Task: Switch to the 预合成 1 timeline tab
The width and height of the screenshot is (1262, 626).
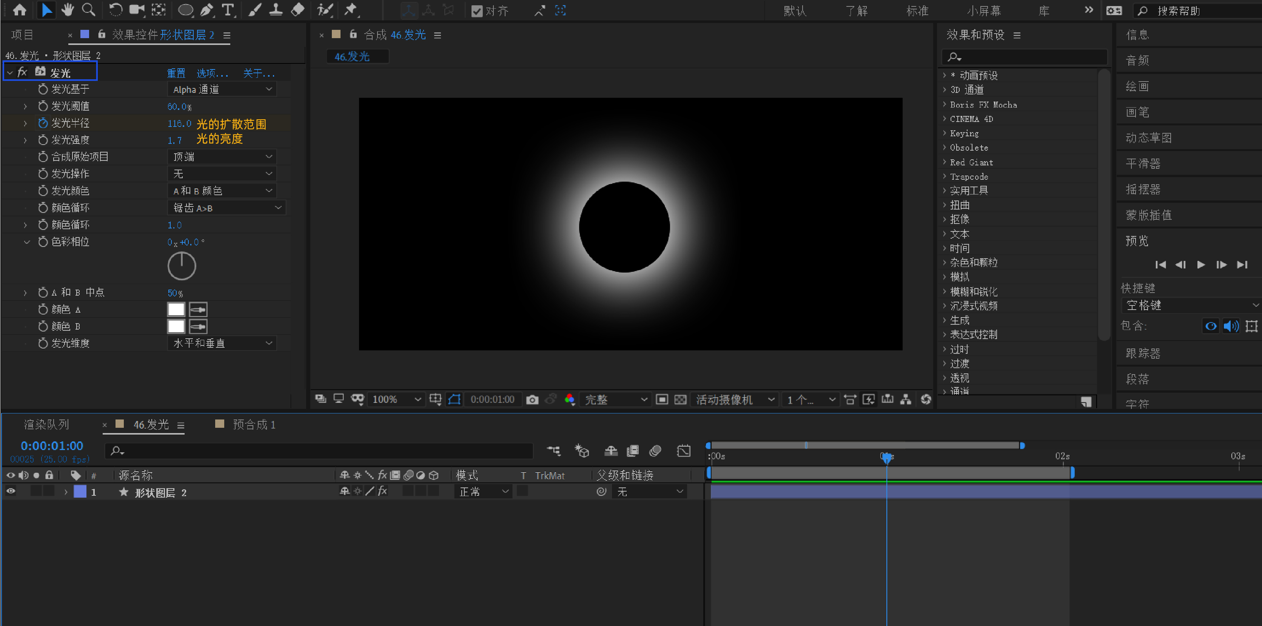Action: [x=254, y=425]
